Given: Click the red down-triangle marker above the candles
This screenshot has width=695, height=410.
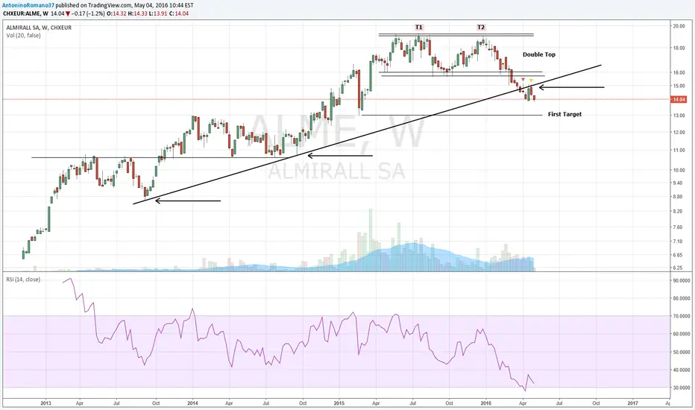Looking at the screenshot, I should 523,79.
